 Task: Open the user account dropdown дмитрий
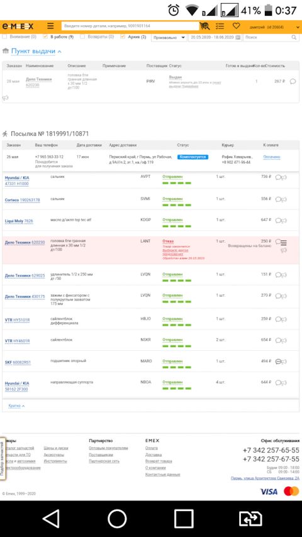275,26
